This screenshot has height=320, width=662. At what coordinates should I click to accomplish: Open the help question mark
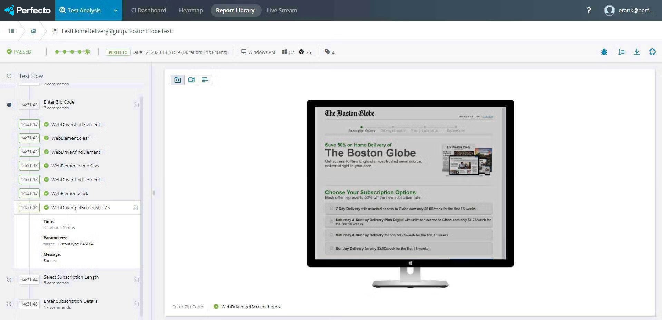click(x=589, y=10)
